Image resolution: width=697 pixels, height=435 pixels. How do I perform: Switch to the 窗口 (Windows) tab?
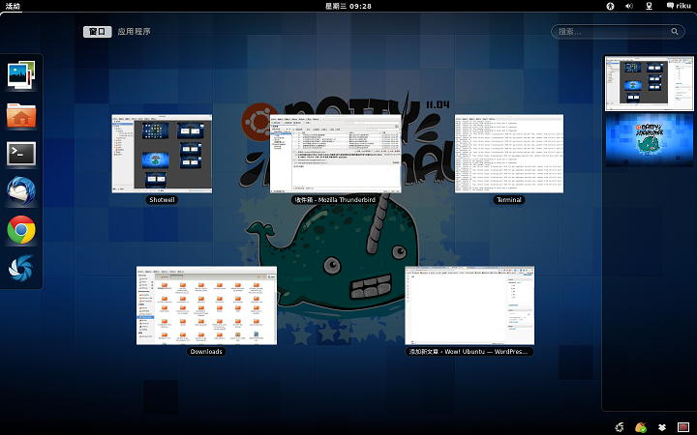98,32
